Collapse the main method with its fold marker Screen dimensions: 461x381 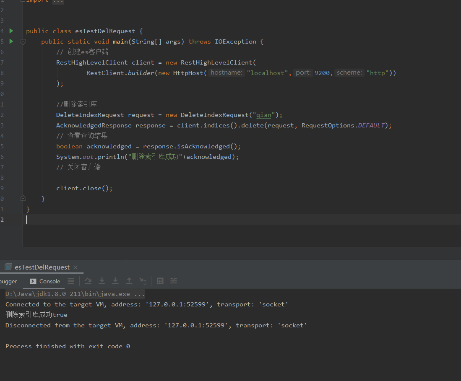point(23,41)
